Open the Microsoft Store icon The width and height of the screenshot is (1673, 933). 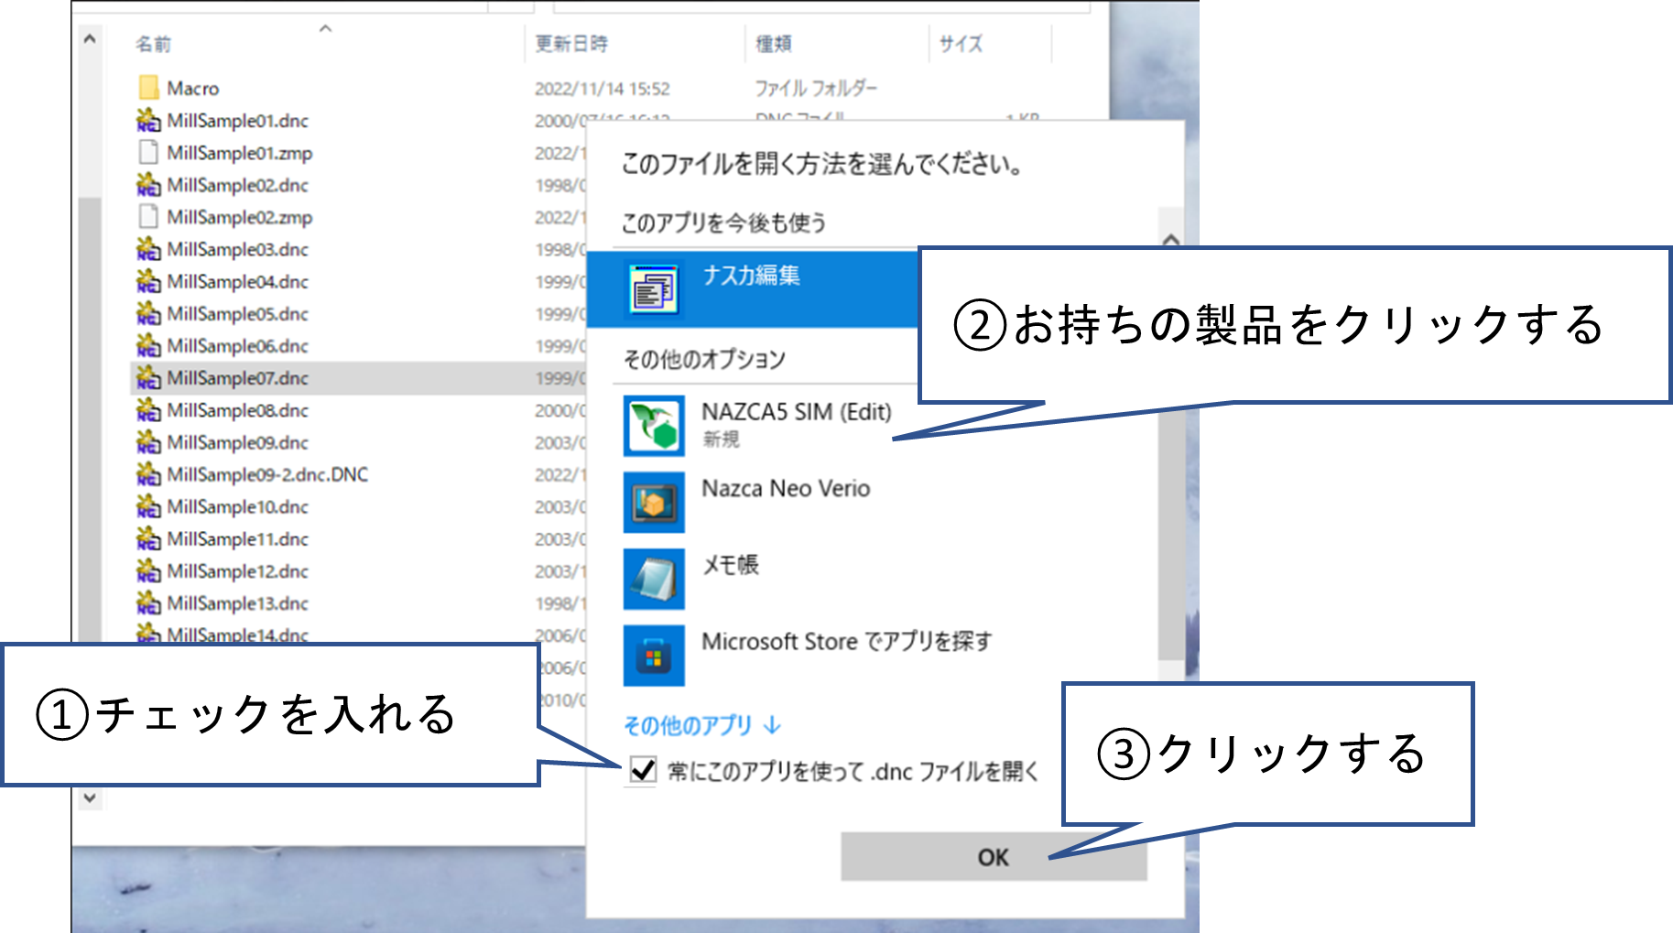click(654, 656)
